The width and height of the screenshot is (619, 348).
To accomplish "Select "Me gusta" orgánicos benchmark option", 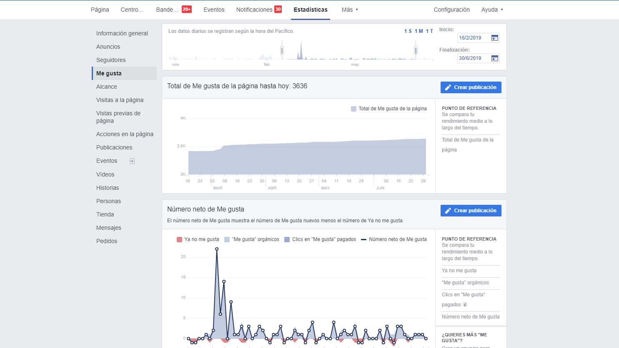I will click(465, 283).
